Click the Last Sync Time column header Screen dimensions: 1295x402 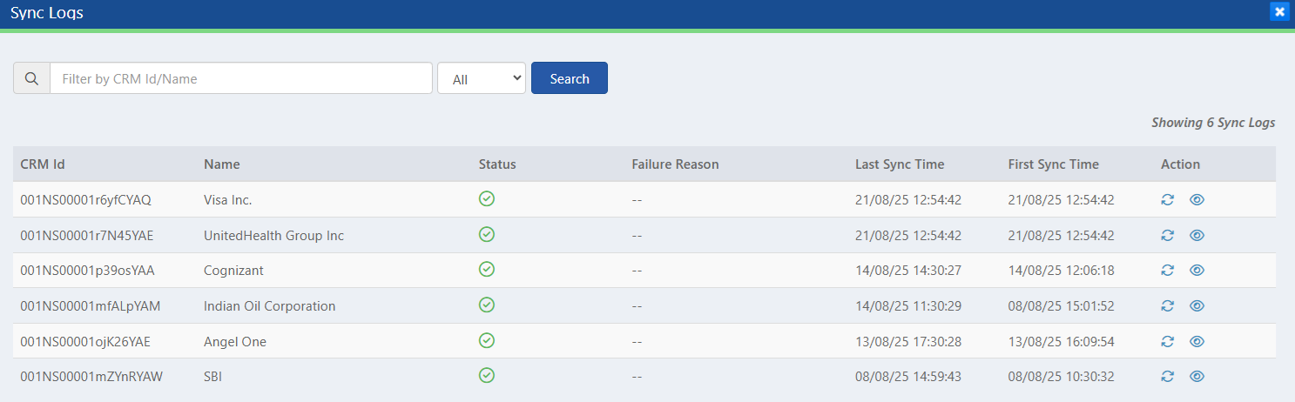pos(900,164)
